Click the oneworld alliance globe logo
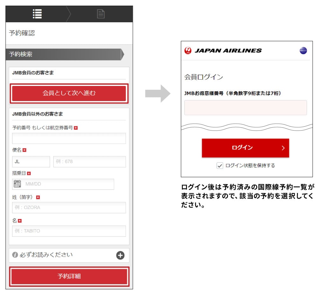The width and height of the screenshot is (318, 296). click(x=303, y=51)
